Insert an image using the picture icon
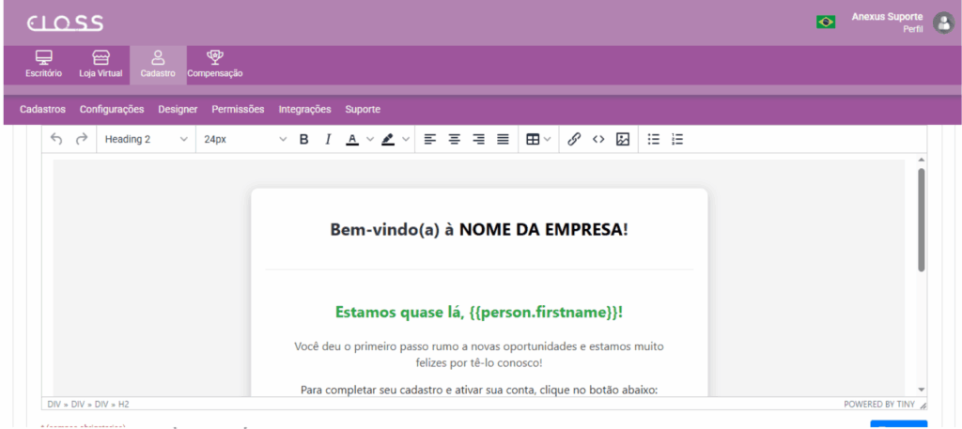Screen dimensions: 962x429 coord(622,139)
